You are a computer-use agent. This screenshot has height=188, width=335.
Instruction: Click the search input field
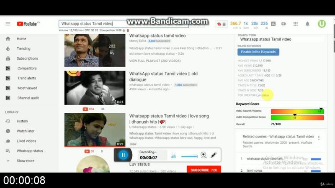[124, 24]
